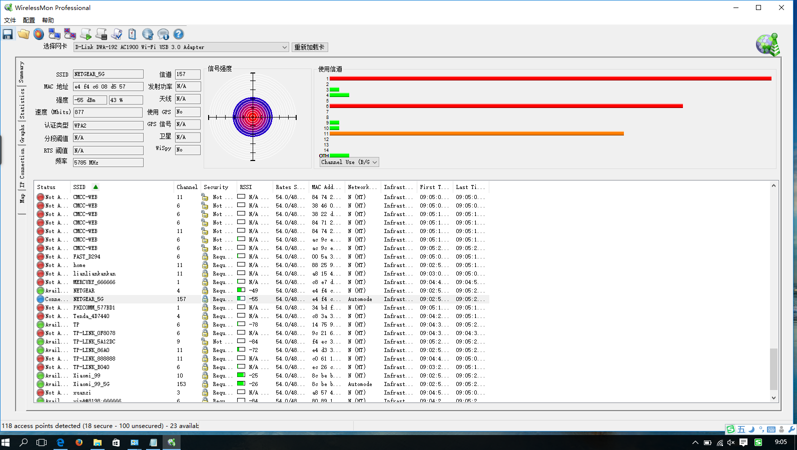Select the lianliankankan network row
Screen dimensions: 797x450
click(262, 273)
